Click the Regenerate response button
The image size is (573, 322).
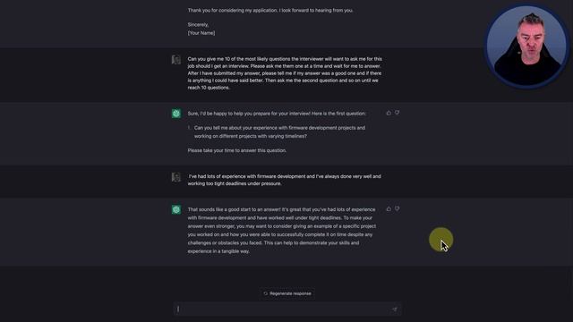click(x=287, y=293)
